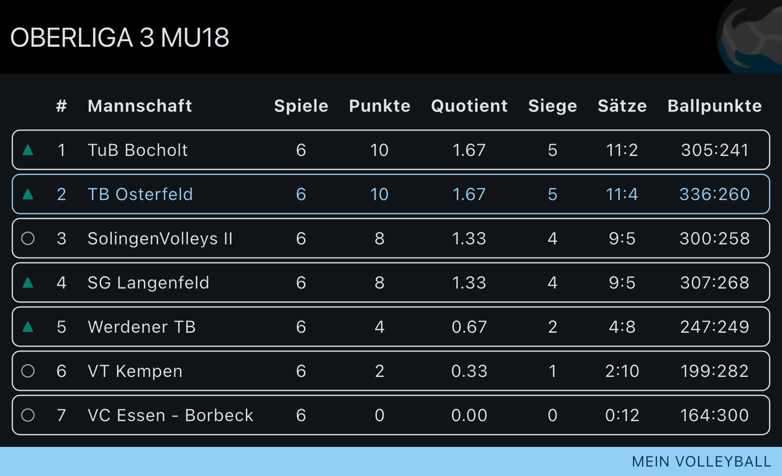Click the green triangle next to SG Langenfeld
The height and width of the screenshot is (476, 782).
[x=27, y=282]
